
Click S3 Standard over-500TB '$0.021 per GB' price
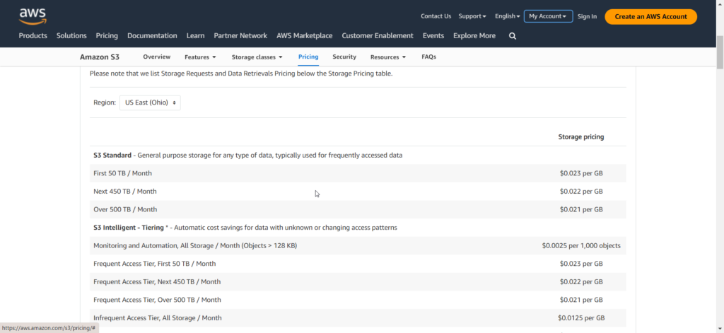tap(581, 209)
